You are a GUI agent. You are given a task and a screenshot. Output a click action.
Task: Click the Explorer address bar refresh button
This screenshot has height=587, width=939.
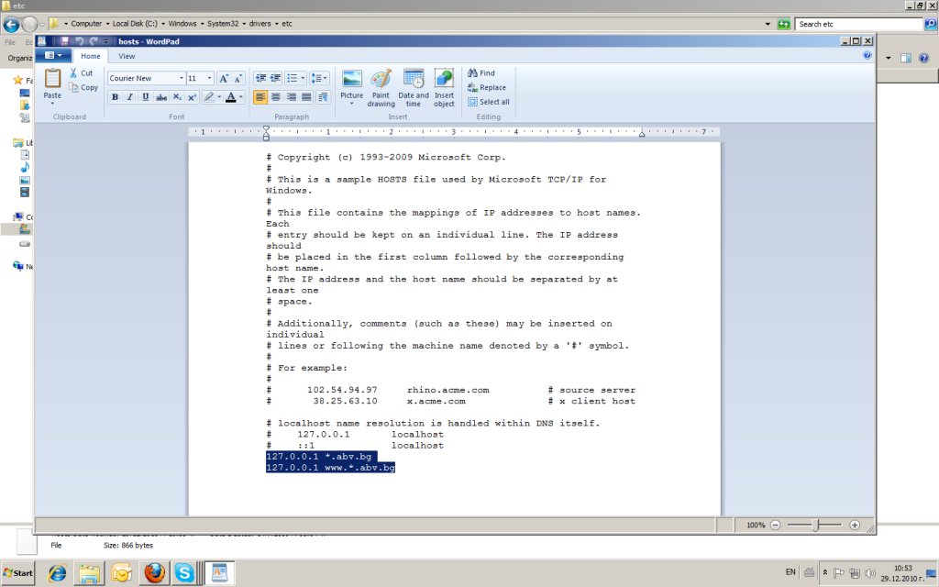tap(784, 24)
